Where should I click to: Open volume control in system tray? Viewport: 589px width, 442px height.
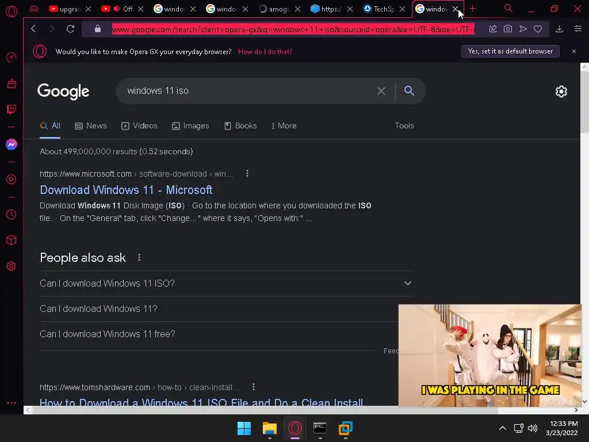coord(533,428)
